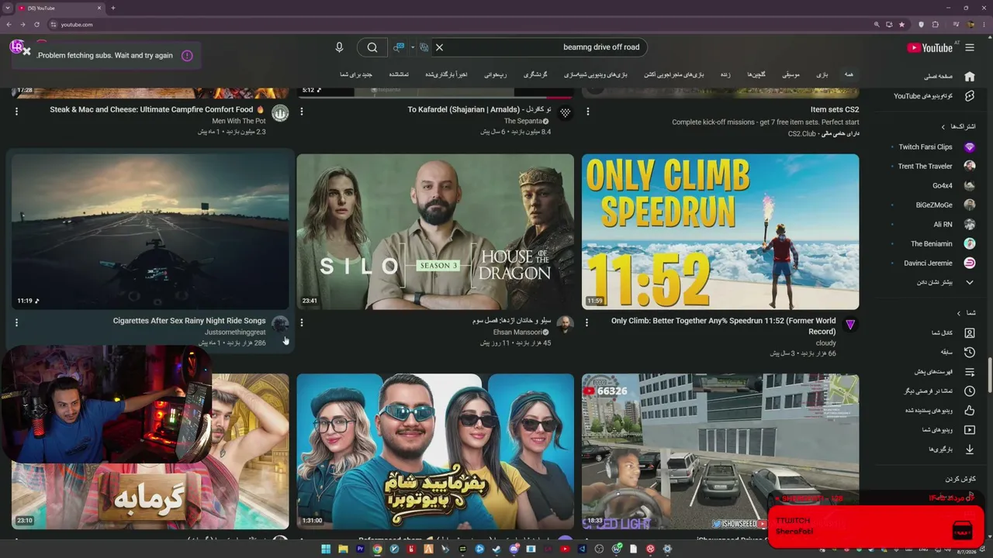Select the زنده (Live) filter chip
Image resolution: width=993 pixels, height=558 pixels.
tap(725, 74)
